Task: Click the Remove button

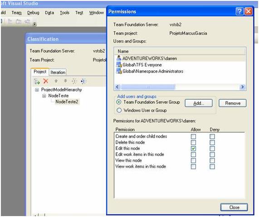Action: pos(233,103)
